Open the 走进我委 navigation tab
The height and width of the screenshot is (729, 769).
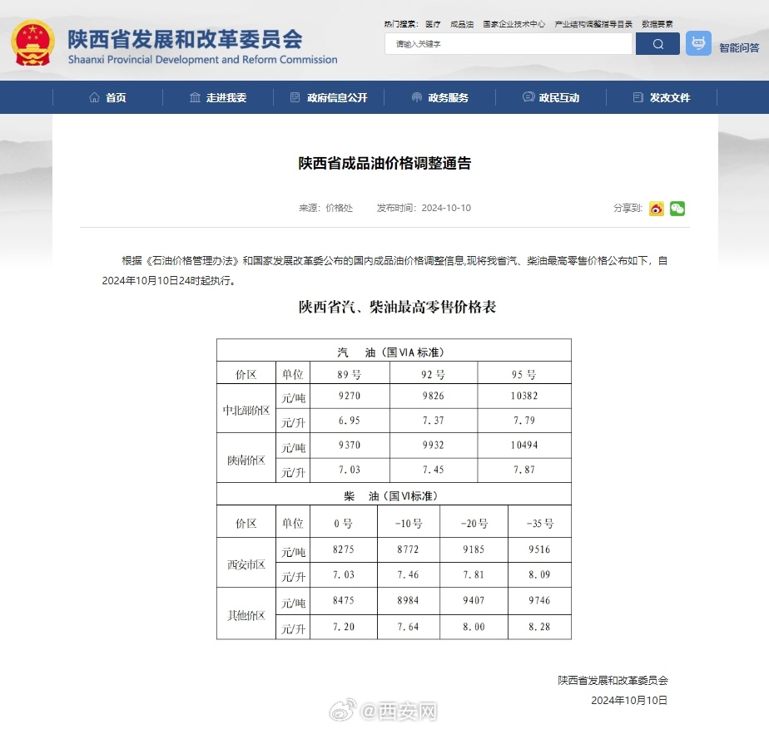click(218, 97)
